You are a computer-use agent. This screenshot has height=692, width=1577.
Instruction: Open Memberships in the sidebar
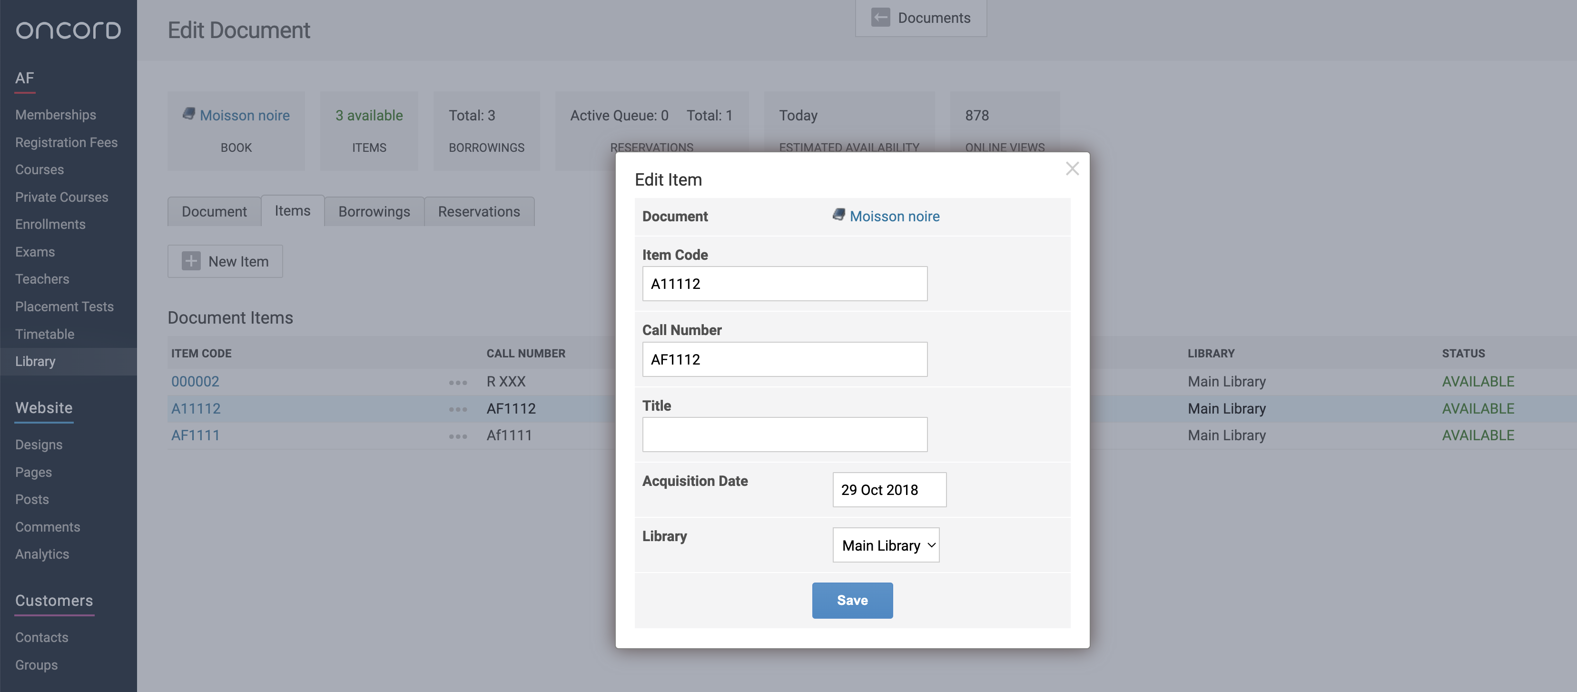(x=56, y=115)
